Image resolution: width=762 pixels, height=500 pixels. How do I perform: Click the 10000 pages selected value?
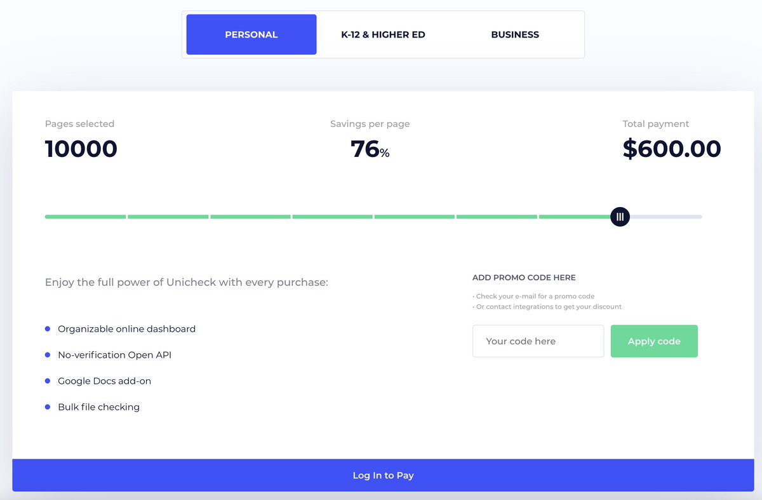[81, 149]
